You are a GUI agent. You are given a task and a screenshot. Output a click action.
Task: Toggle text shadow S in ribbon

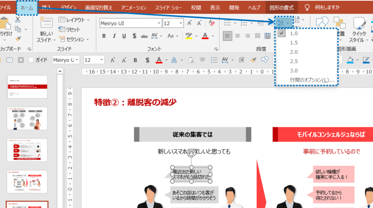pos(134,36)
